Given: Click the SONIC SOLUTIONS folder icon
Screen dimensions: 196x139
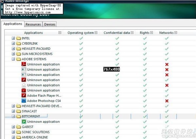Looking at the screenshot, I should [x=19, y=132].
